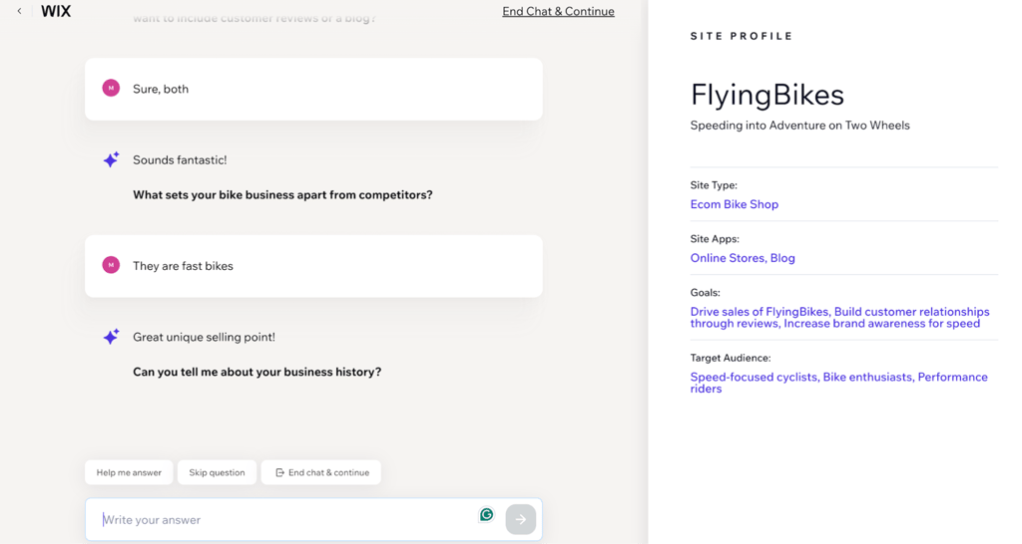This screenshot has height=544, width=1022.
Task: Click End Chat & Continue link at top
Action: tap(558, 11)
